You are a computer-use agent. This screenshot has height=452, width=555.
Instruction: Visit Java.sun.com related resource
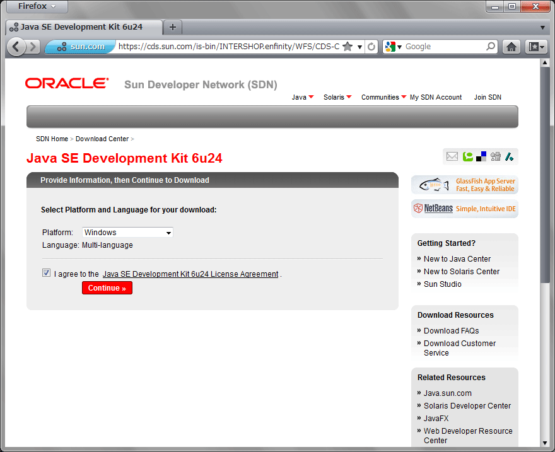[x=447, y=393]
